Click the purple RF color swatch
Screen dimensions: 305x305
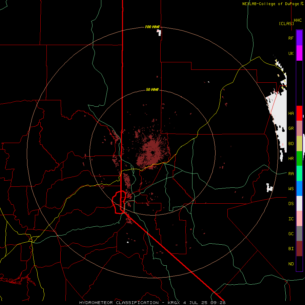tap(299, 38)
